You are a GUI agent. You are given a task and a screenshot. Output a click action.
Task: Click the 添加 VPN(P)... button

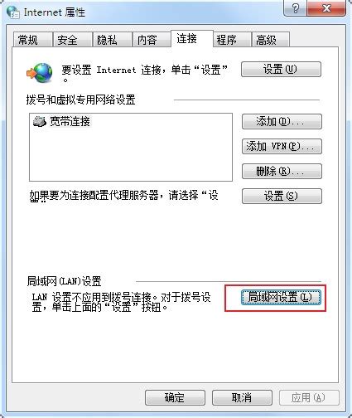point(282,146)
